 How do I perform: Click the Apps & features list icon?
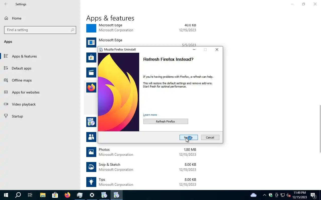6,56
